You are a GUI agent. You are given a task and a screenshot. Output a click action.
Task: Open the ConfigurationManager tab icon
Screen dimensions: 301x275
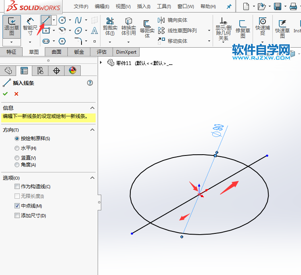tap(40, 71)
